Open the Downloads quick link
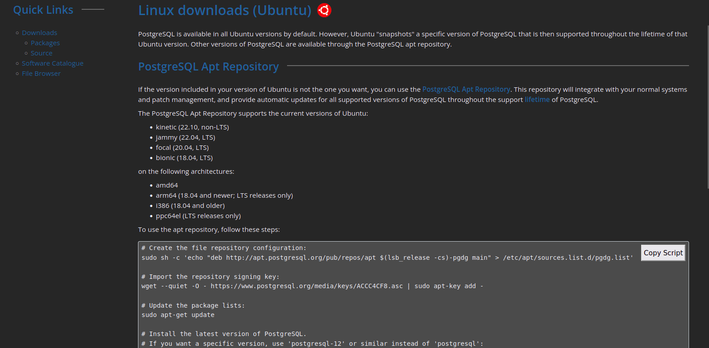 [x=39, y=33]
